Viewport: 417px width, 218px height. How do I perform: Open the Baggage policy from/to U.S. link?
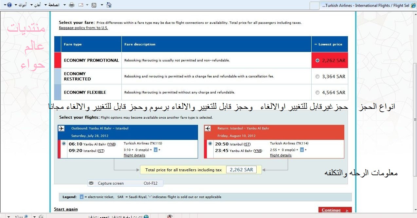pos(83,28)
